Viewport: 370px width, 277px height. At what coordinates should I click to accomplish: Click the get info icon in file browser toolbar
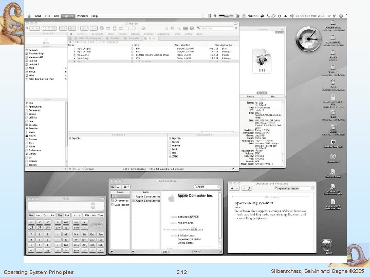[x=101, y=28]
